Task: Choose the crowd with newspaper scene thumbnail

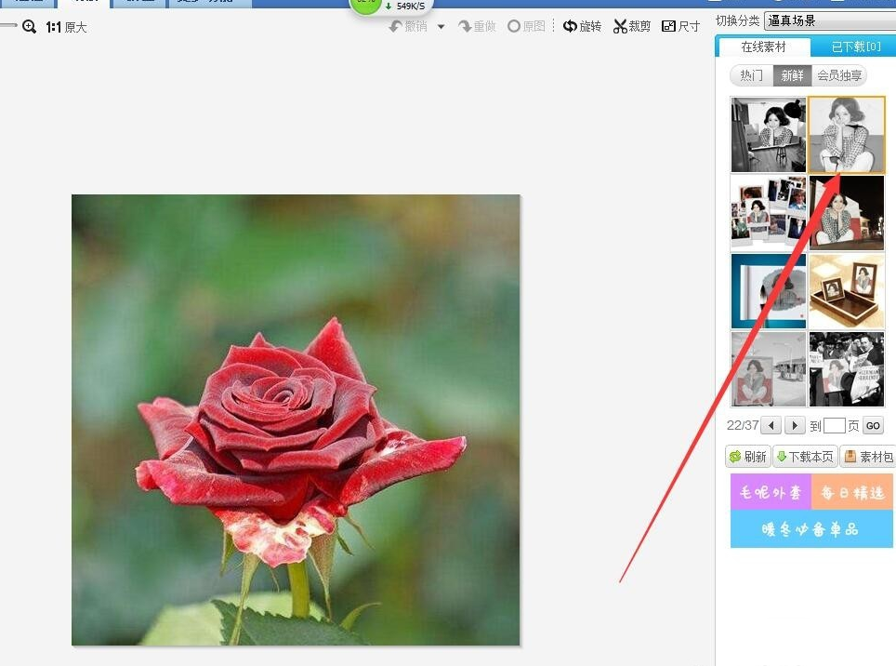Action: pyautogui.click(x=847, y=369)
